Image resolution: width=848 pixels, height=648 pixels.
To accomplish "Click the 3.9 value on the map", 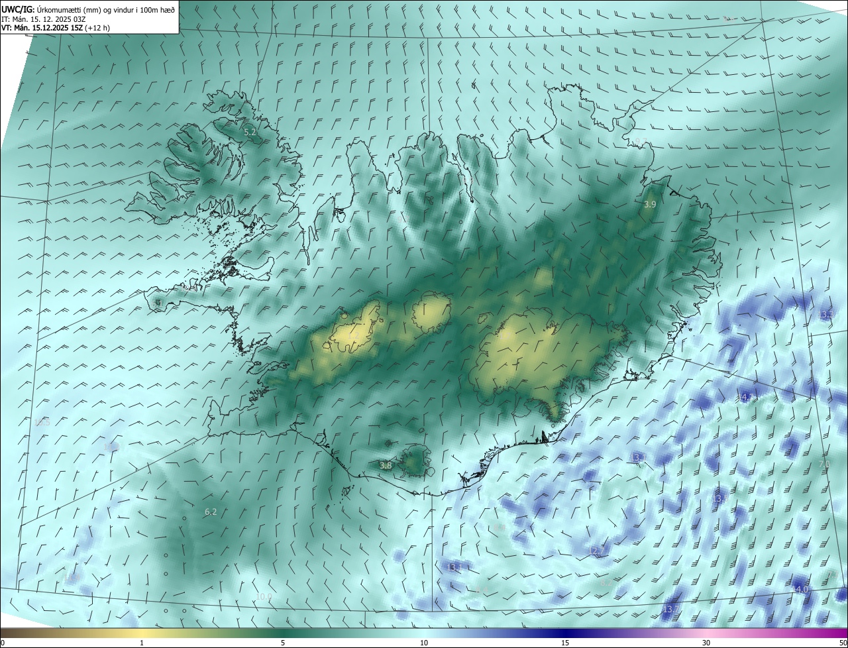I will tap(650, 205).
